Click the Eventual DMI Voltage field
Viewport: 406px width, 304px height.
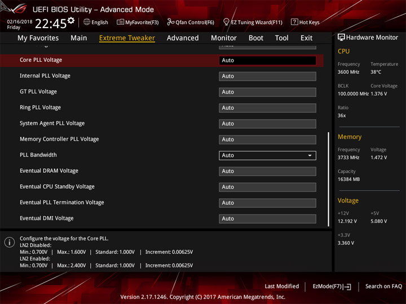tap(267, 218)
